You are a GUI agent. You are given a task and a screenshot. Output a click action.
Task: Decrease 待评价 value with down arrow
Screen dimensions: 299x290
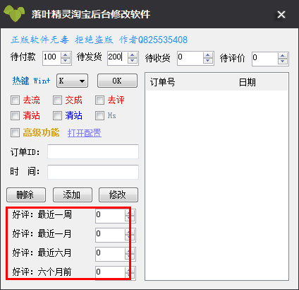283,62
